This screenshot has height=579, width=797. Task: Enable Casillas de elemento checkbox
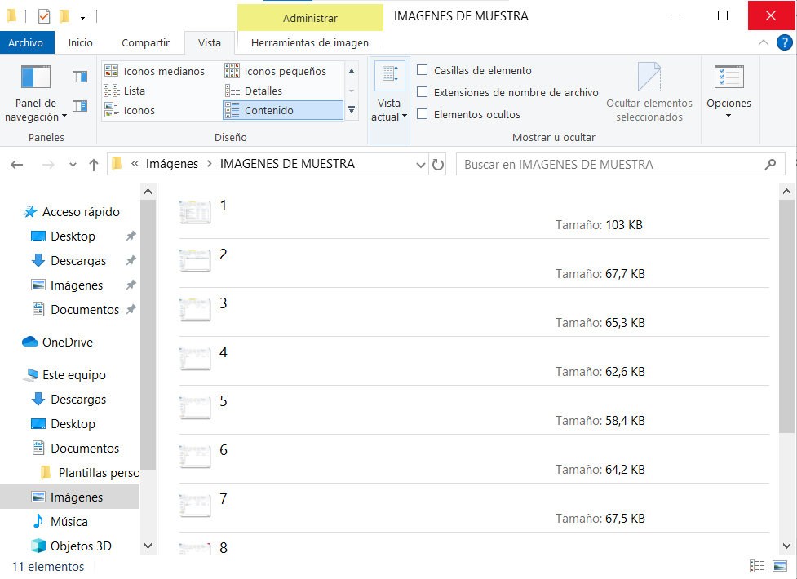tap(423, 70)
